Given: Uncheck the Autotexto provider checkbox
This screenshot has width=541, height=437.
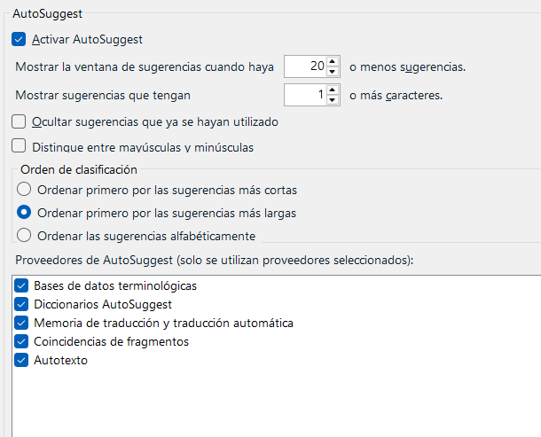Looking at the screenshot, I should coord(22,361).
